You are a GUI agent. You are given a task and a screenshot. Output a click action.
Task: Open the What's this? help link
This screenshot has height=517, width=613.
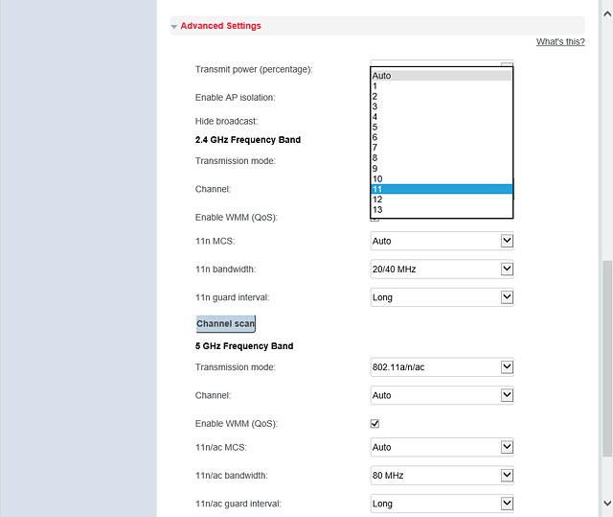[x=560, y=41]
